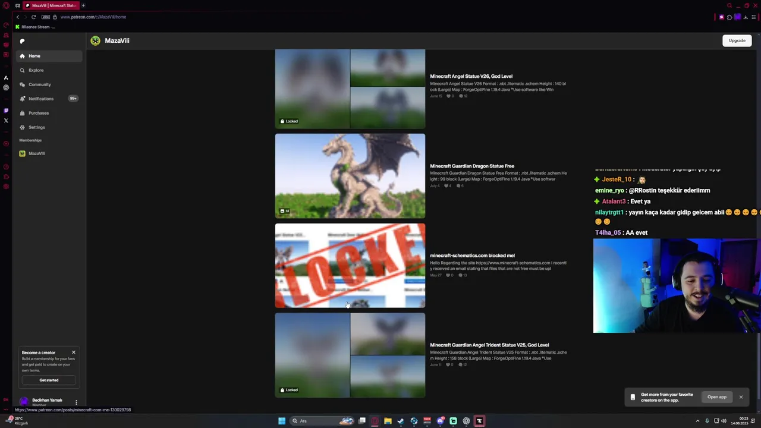Click the Patreon logo in the sidebar
Viewport: 761px width, 428px height.
click(22, 41)
